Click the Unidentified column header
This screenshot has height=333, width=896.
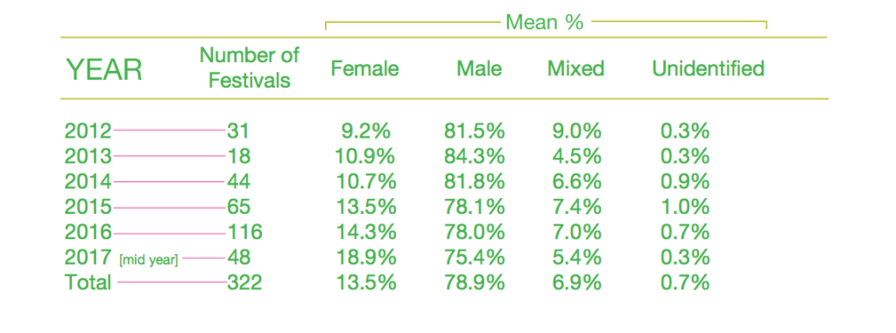pyautogui.click(x=708, y=68)
